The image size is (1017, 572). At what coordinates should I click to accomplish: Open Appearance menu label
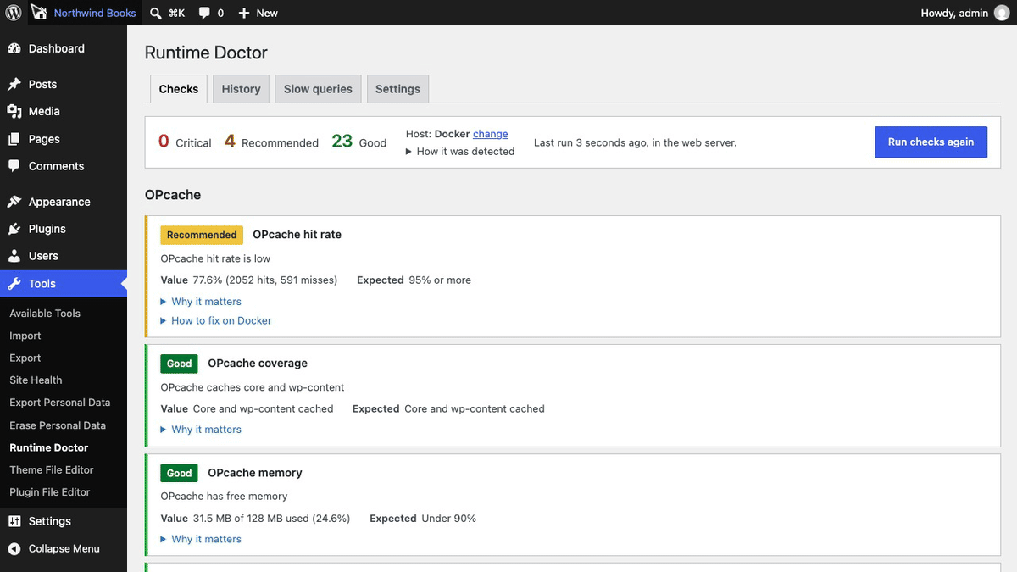click(x=59, y=202)
